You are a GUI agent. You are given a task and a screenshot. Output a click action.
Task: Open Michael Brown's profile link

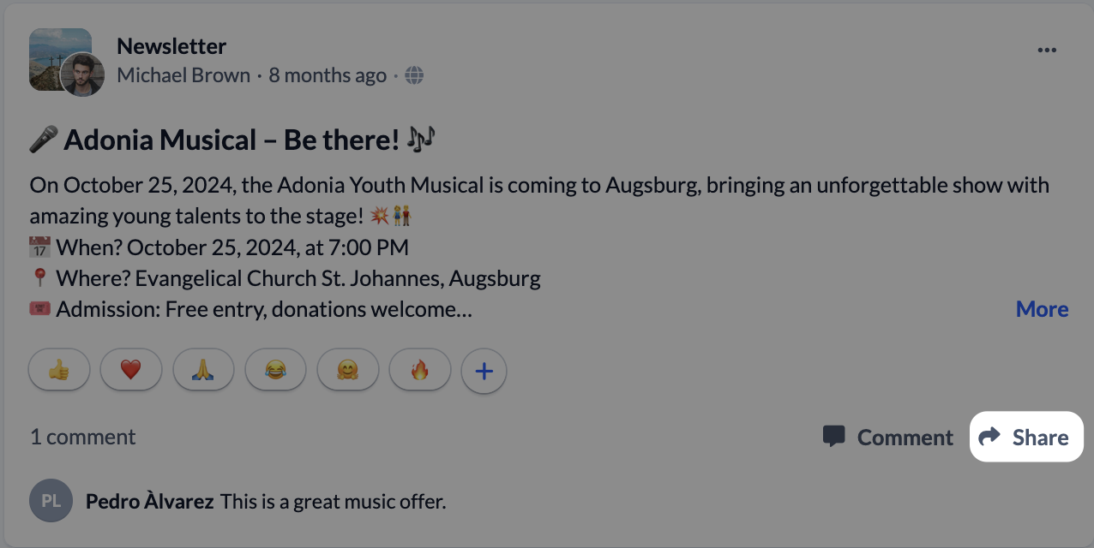(x=183, y=75)
